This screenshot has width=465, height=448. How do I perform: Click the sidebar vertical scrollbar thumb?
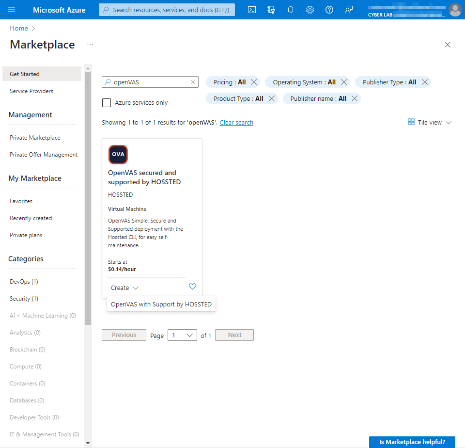point(88,198)
